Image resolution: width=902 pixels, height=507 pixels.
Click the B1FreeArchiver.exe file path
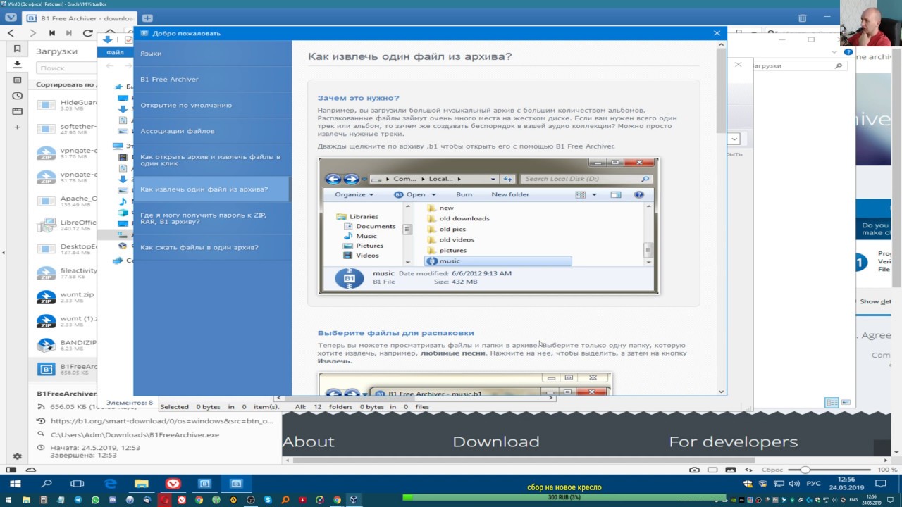(135, 434)
